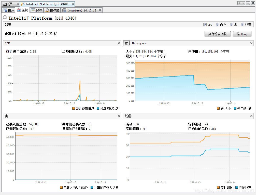Viewport: 256px width, 195px height.
Task: Click the blue 守护线程 legend swatch
Action: [237, 187]
